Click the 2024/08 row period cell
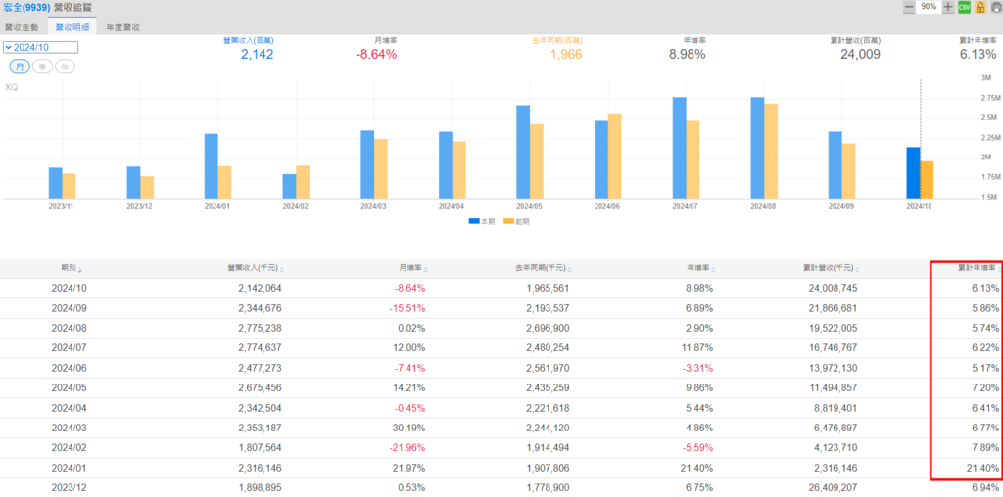The height and width of the screenshot is (497, 1003). (x=68, y=328)
